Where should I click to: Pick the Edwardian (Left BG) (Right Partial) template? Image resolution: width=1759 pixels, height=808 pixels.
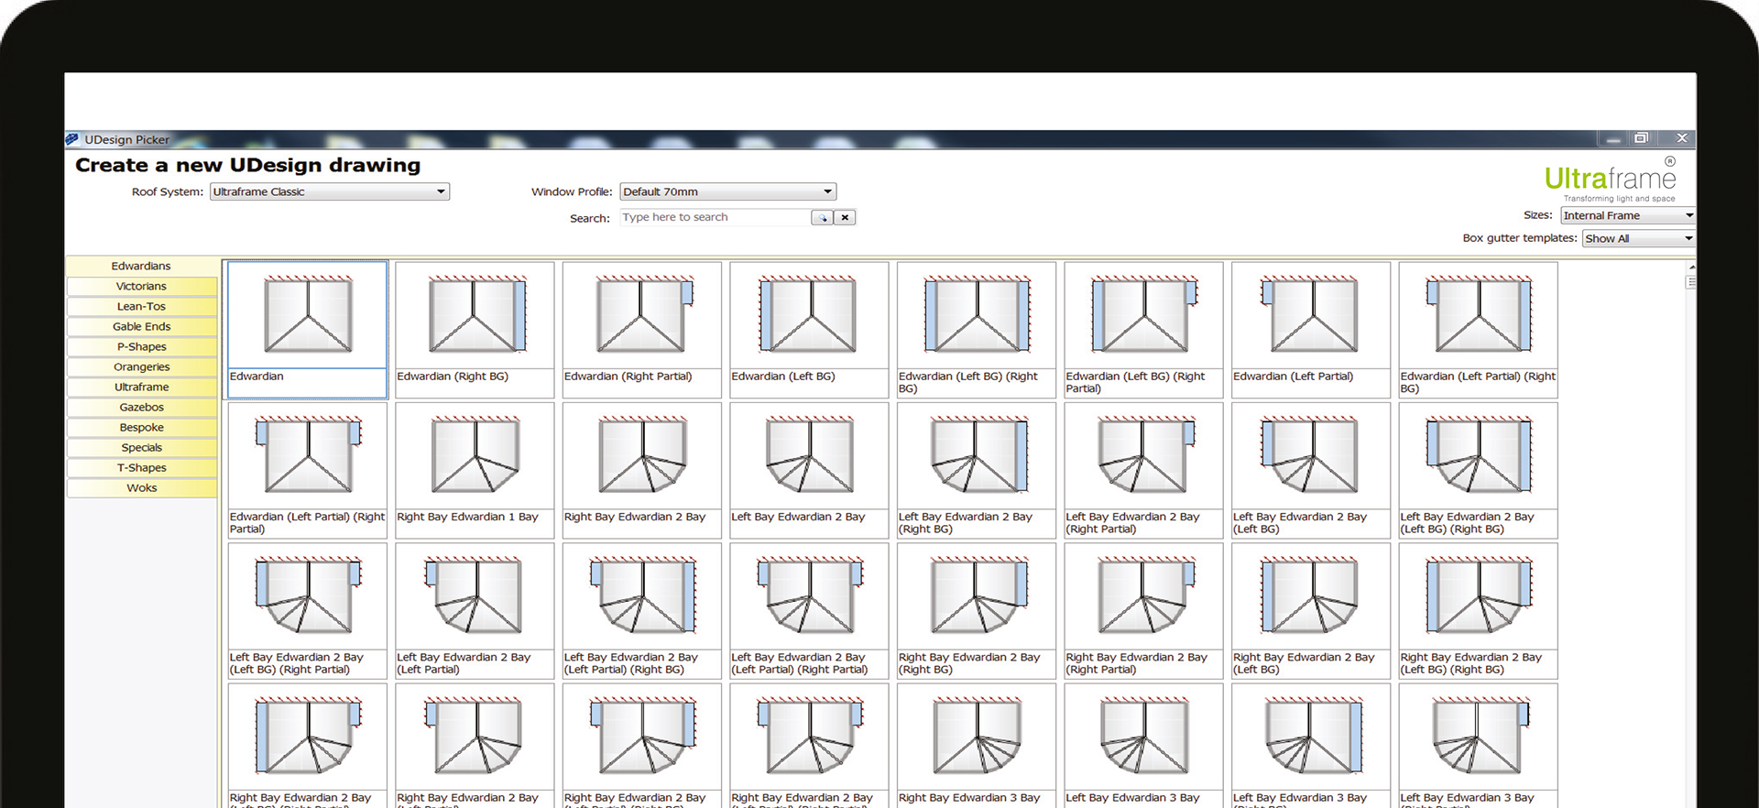tap(1144, 330)
